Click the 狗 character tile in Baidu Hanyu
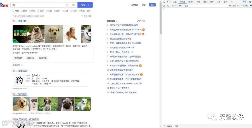This screenshot has width=252, height=128. [x=19, y=80]
